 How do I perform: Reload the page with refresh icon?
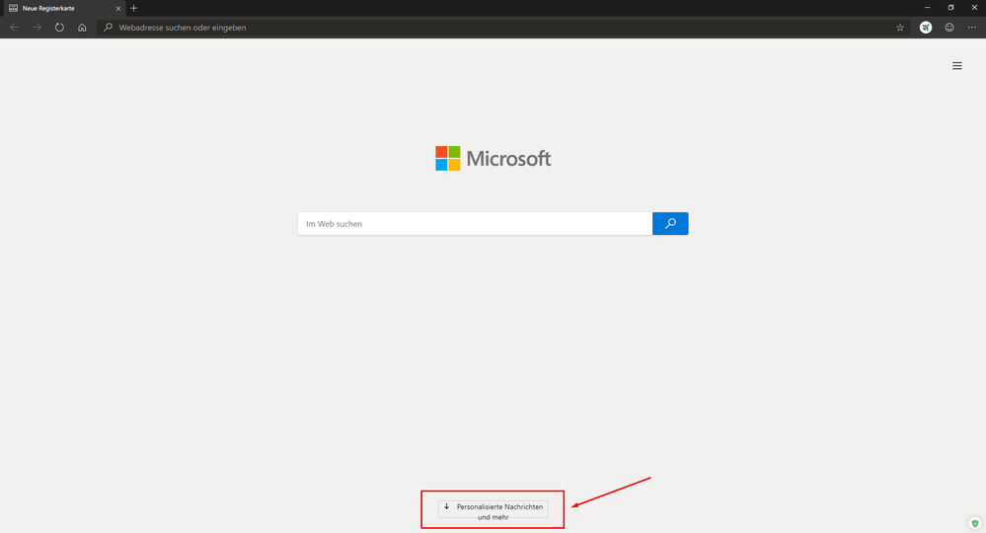(59, 28)
